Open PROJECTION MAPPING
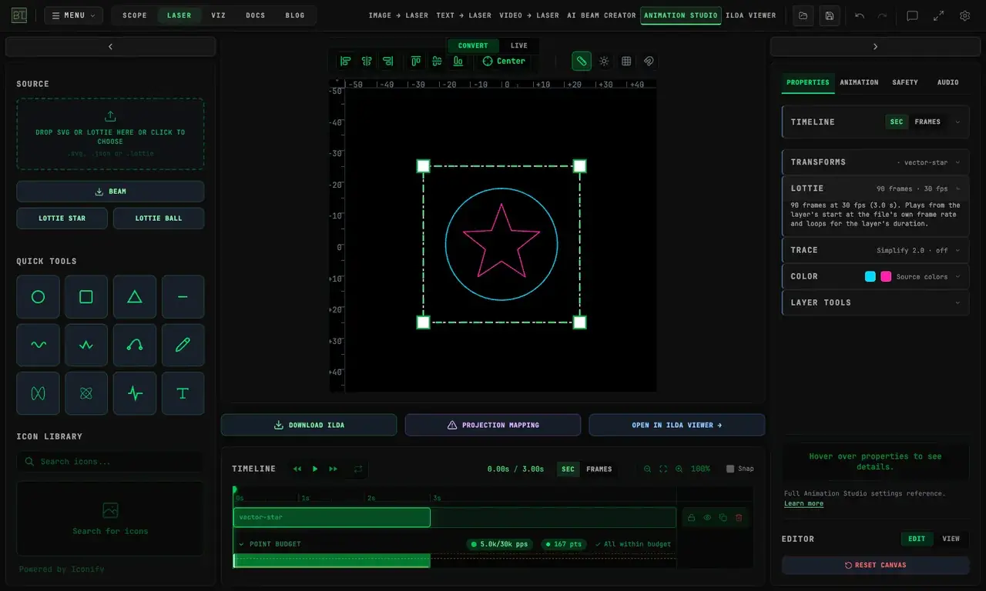Viewport: 986px width, 591px height. pos(493,425)
